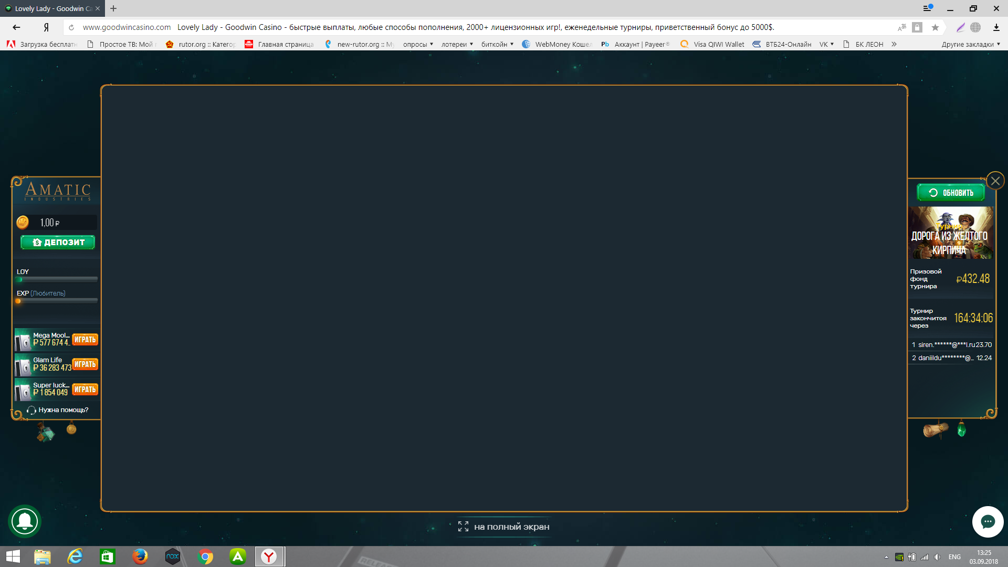This screenshot has height=567, width=1008.
Task: Expand опросы bookmarks folder
Action: (x=418, y=44)
